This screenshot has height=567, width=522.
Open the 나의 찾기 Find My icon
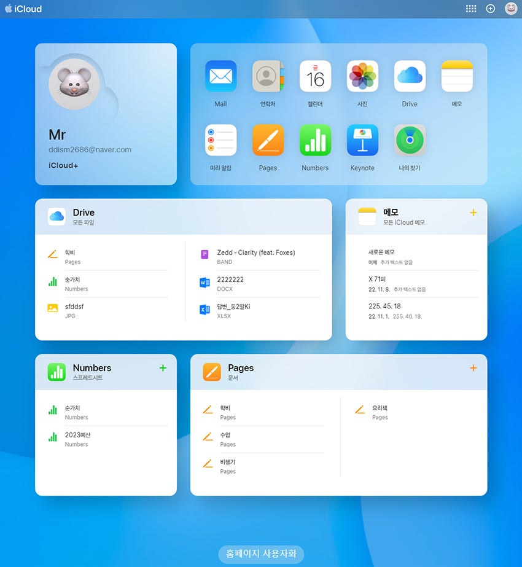click(410, 140)
